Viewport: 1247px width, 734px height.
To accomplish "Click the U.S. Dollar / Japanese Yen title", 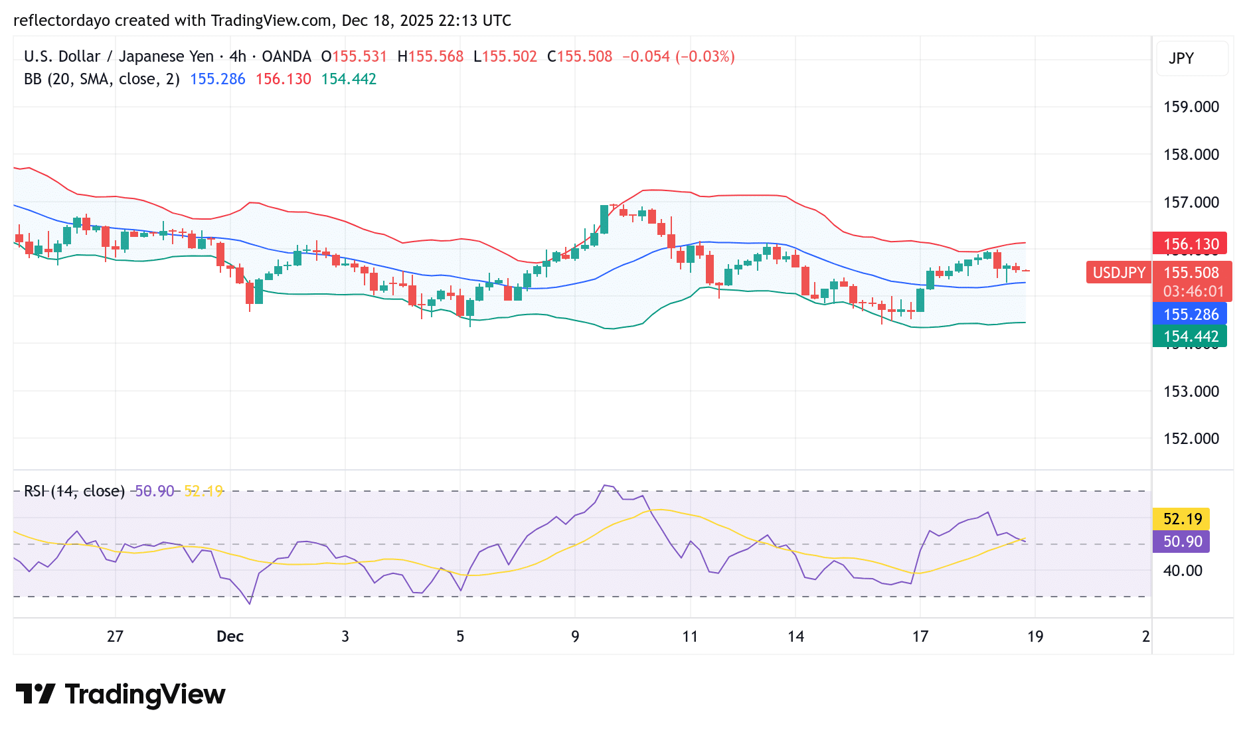I will click(119, 56).
